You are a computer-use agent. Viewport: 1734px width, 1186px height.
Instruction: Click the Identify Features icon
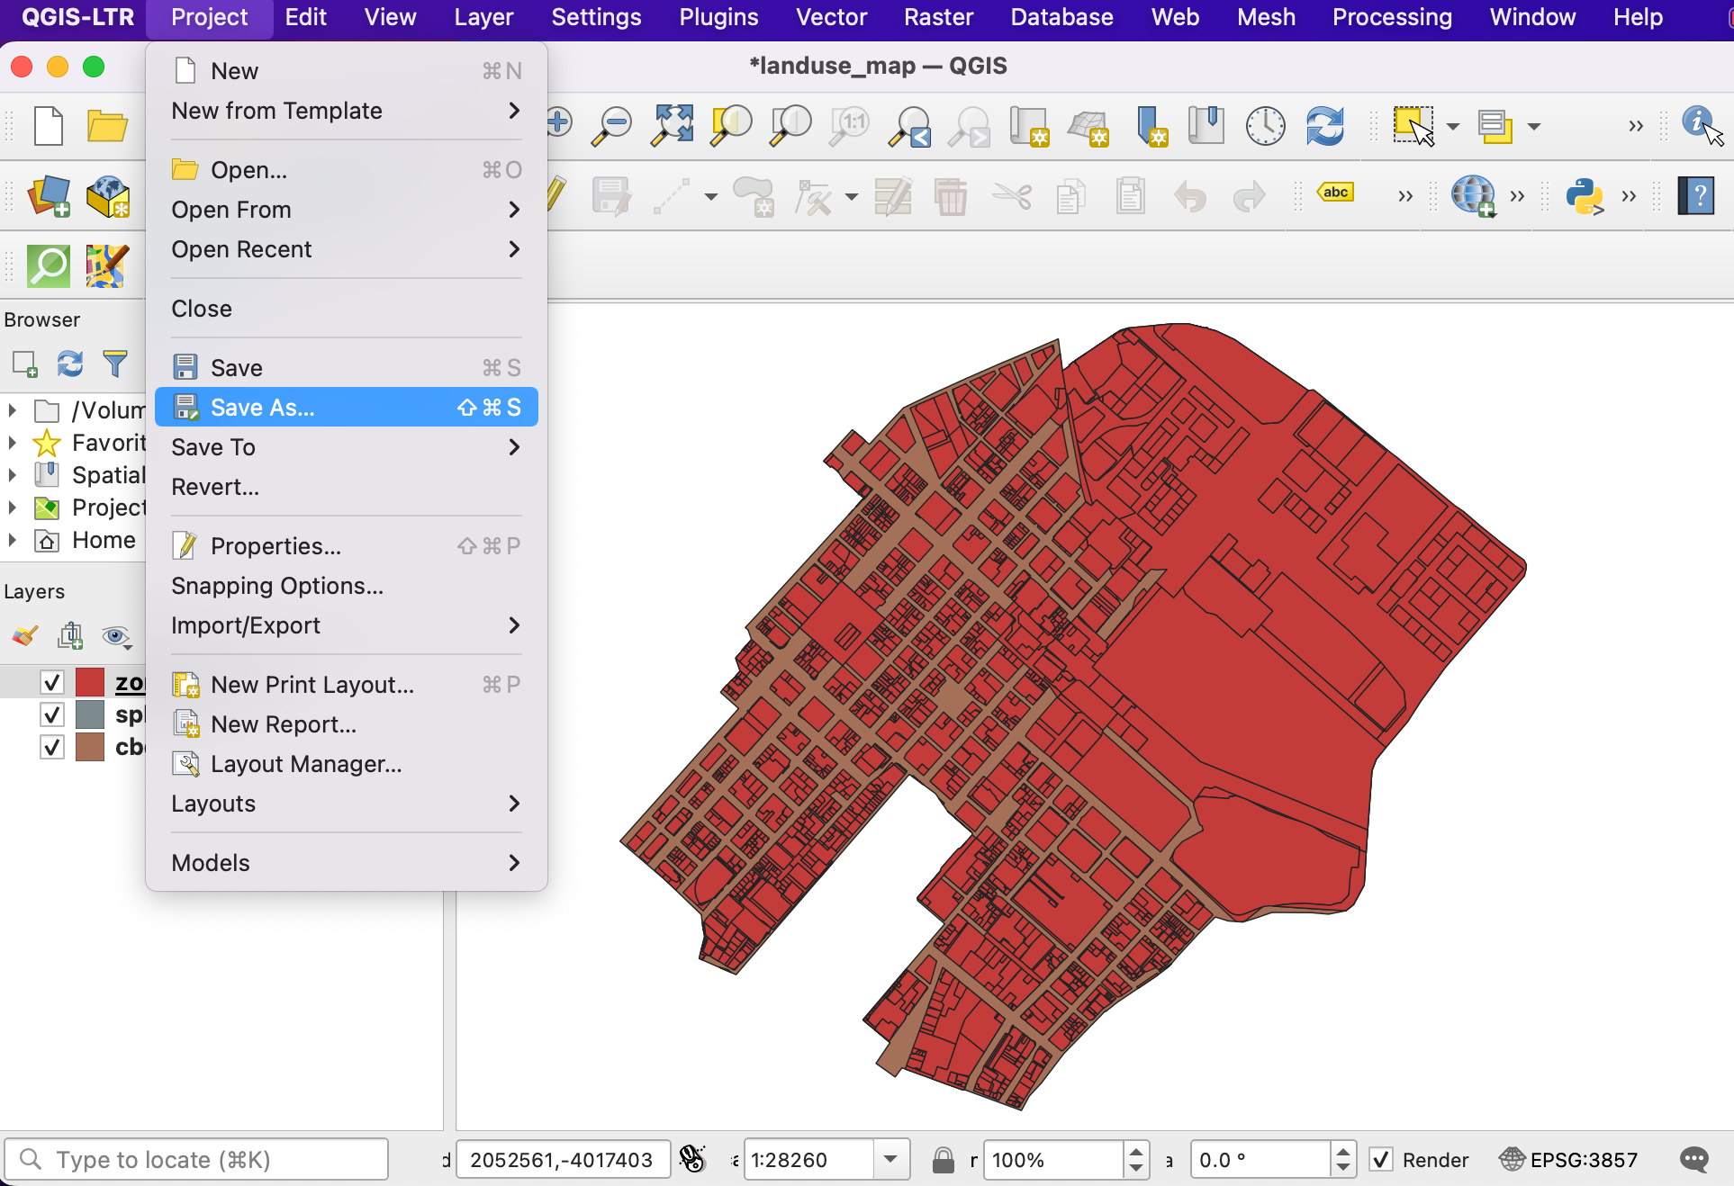tap(1699, 124)
